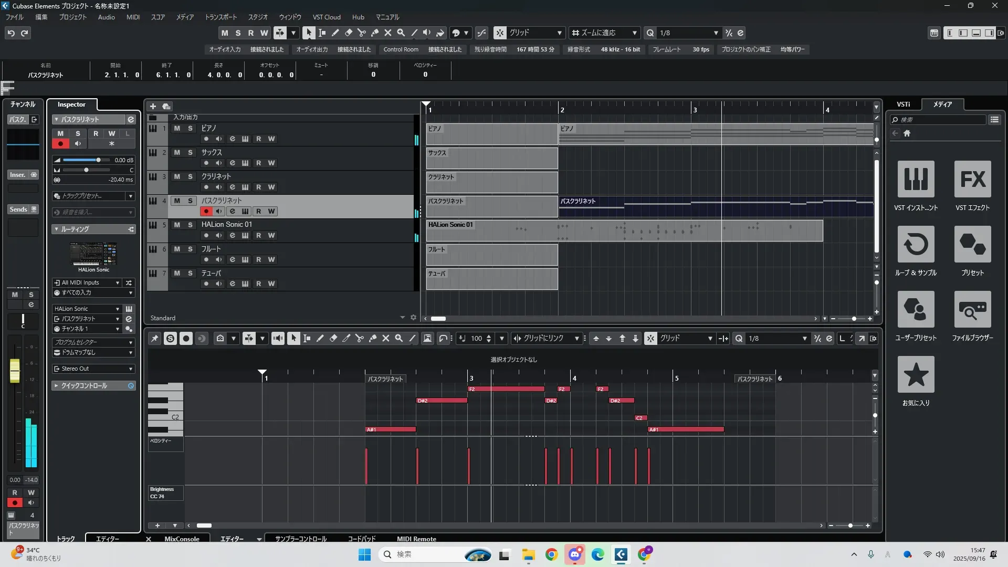Select the Mute tool (X) in top toolbar

(387, 33)
